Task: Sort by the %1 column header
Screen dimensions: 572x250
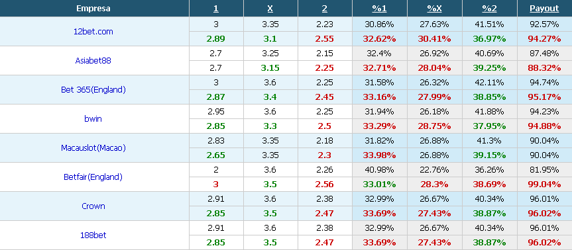Action: coord(379,9)
